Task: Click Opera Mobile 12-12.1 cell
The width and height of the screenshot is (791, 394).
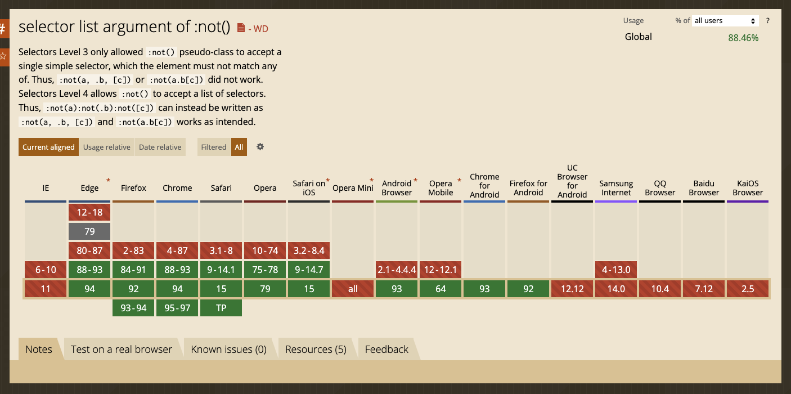Action: point(441,270)
